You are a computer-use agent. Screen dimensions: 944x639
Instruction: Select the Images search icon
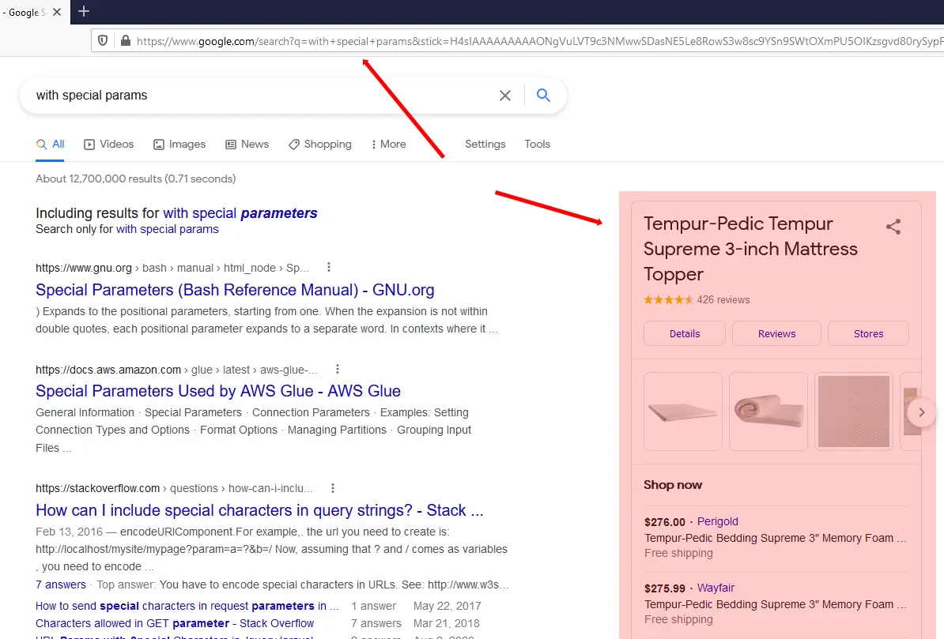(157, 144)
